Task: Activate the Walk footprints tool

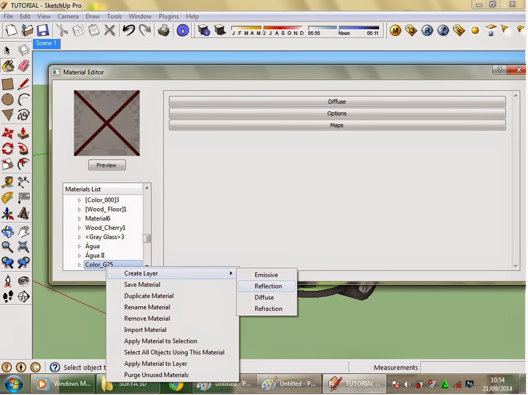Action: [8, 297]
